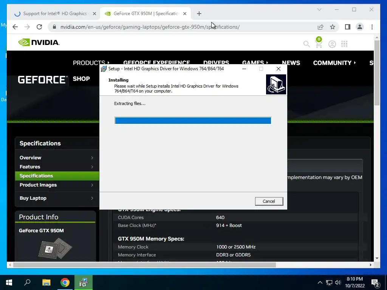Reload the NVIDIA page

[x=39, y=27]
